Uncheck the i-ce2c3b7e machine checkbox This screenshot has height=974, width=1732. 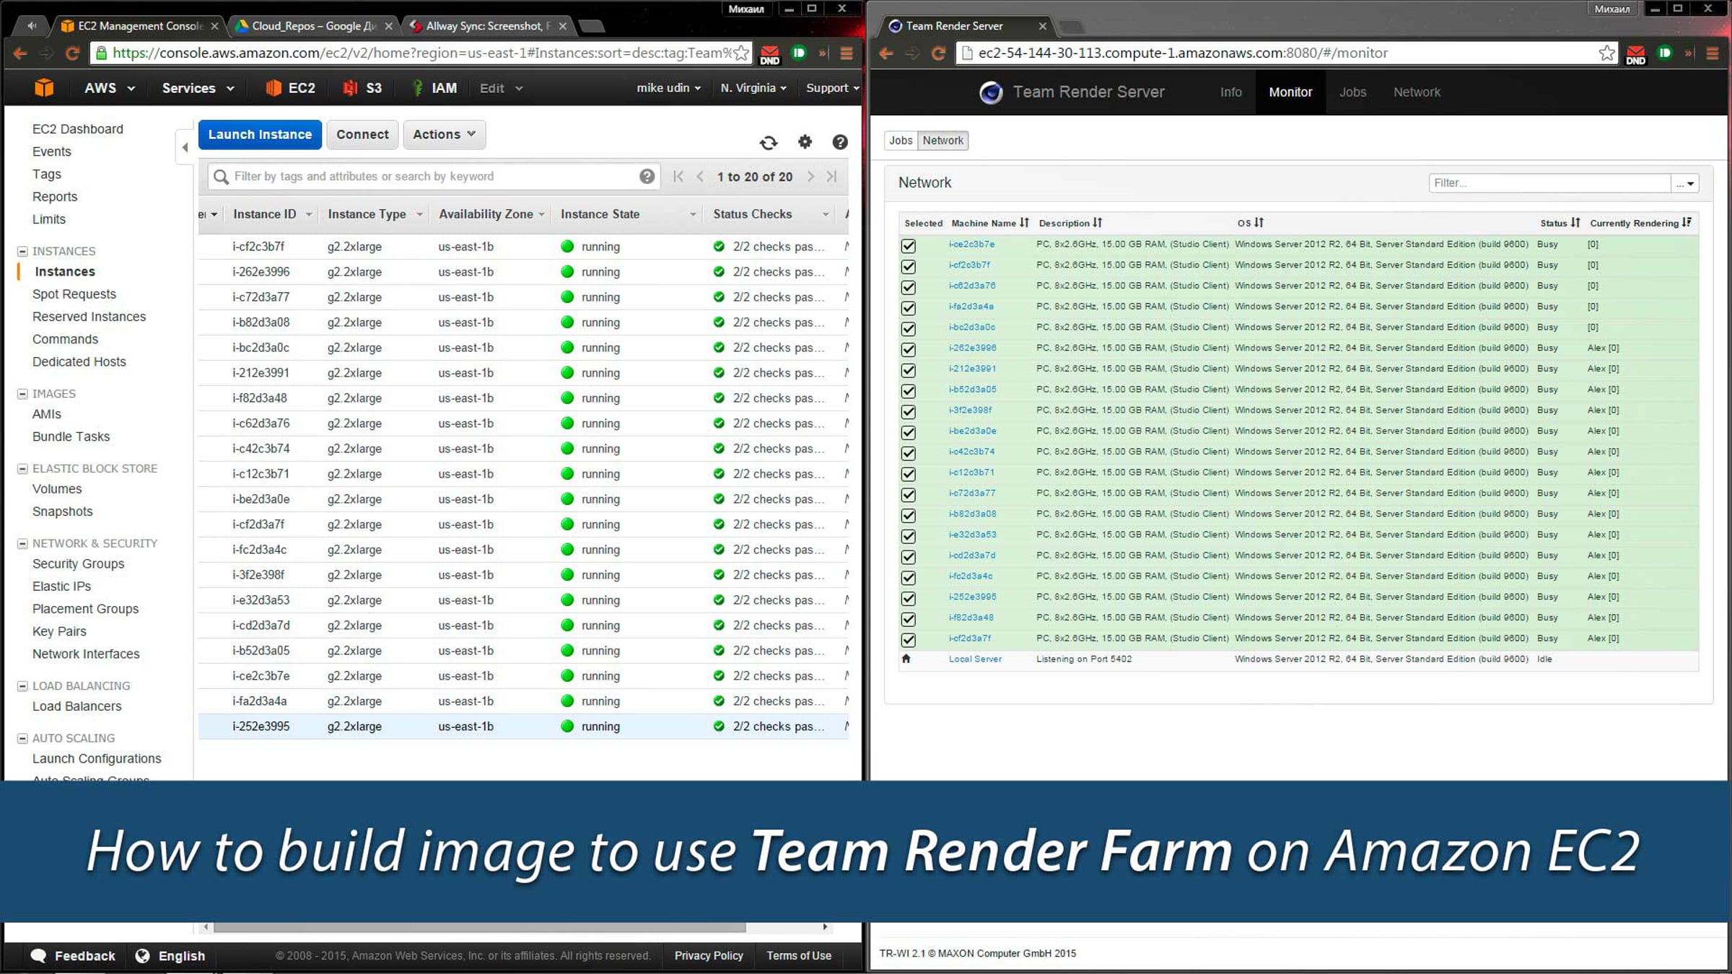(x=909, y=245)
